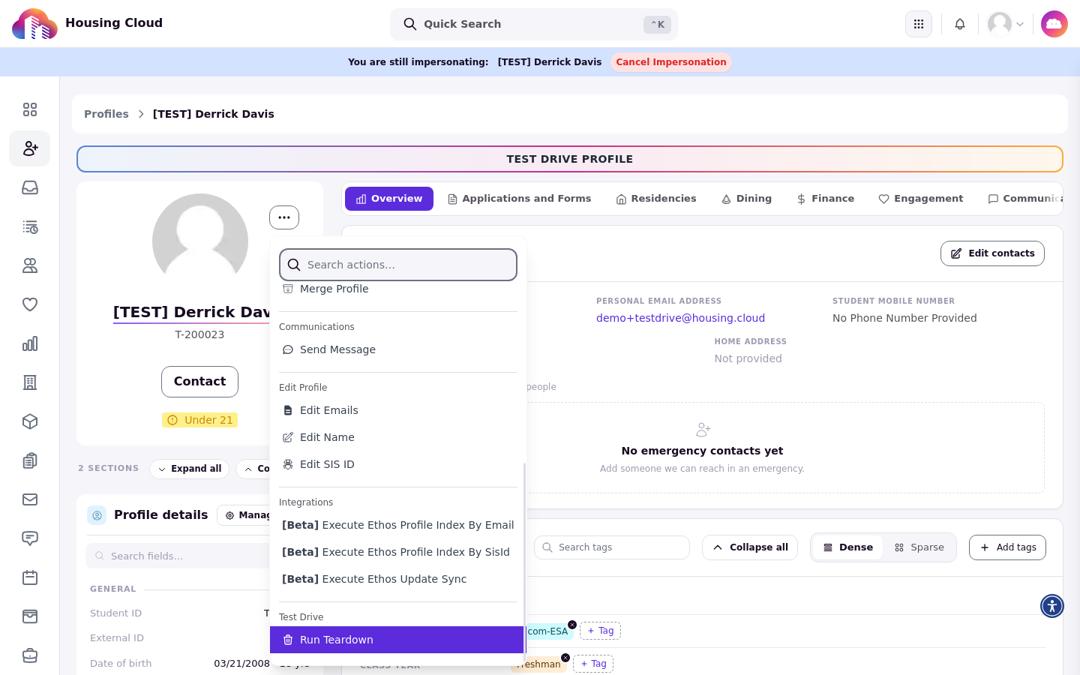Choose Edit SIS ID action
The image size is (1080, 675).
[x=398, y=464]
